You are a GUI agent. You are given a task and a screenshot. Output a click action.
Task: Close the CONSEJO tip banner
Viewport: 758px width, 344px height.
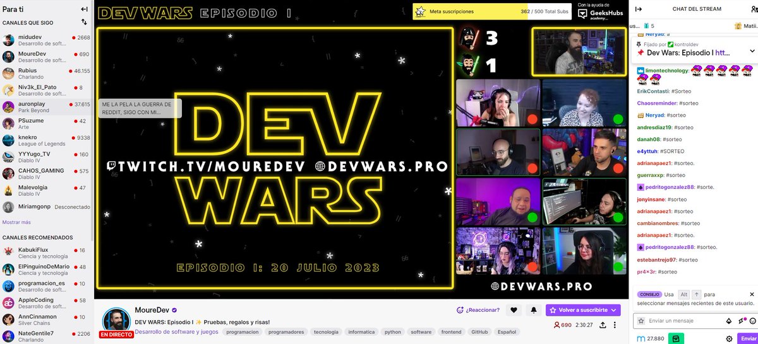(x=752, y=294)
